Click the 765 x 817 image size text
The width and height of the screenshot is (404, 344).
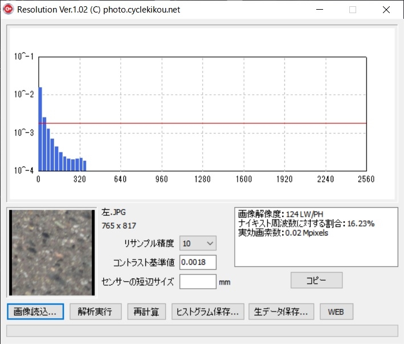pos(119,226)
